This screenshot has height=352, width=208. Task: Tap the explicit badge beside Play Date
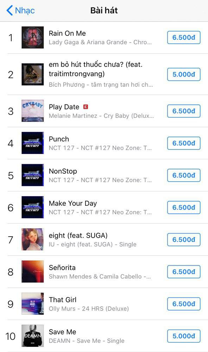[86, 107]
